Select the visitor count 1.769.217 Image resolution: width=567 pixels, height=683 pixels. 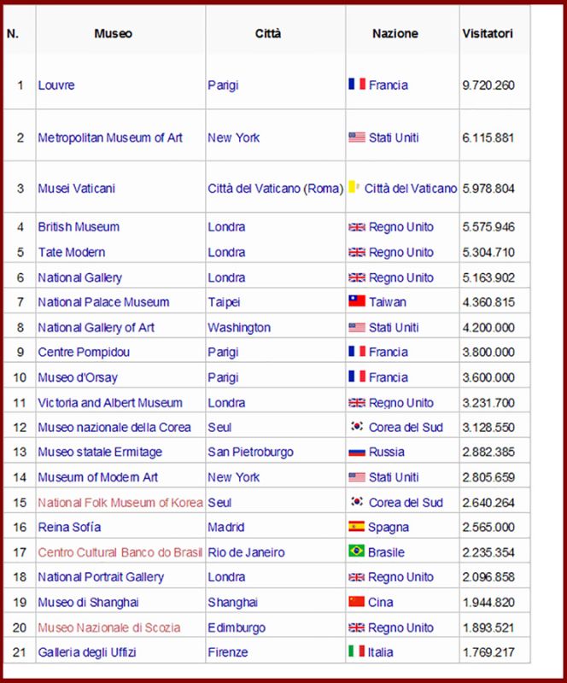(488, 652)
